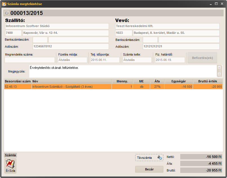Click the Áfa total -4 455 Ft

201,164
